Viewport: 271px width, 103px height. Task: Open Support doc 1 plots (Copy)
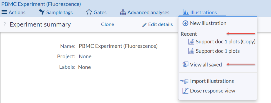click(x=225, y=42)
